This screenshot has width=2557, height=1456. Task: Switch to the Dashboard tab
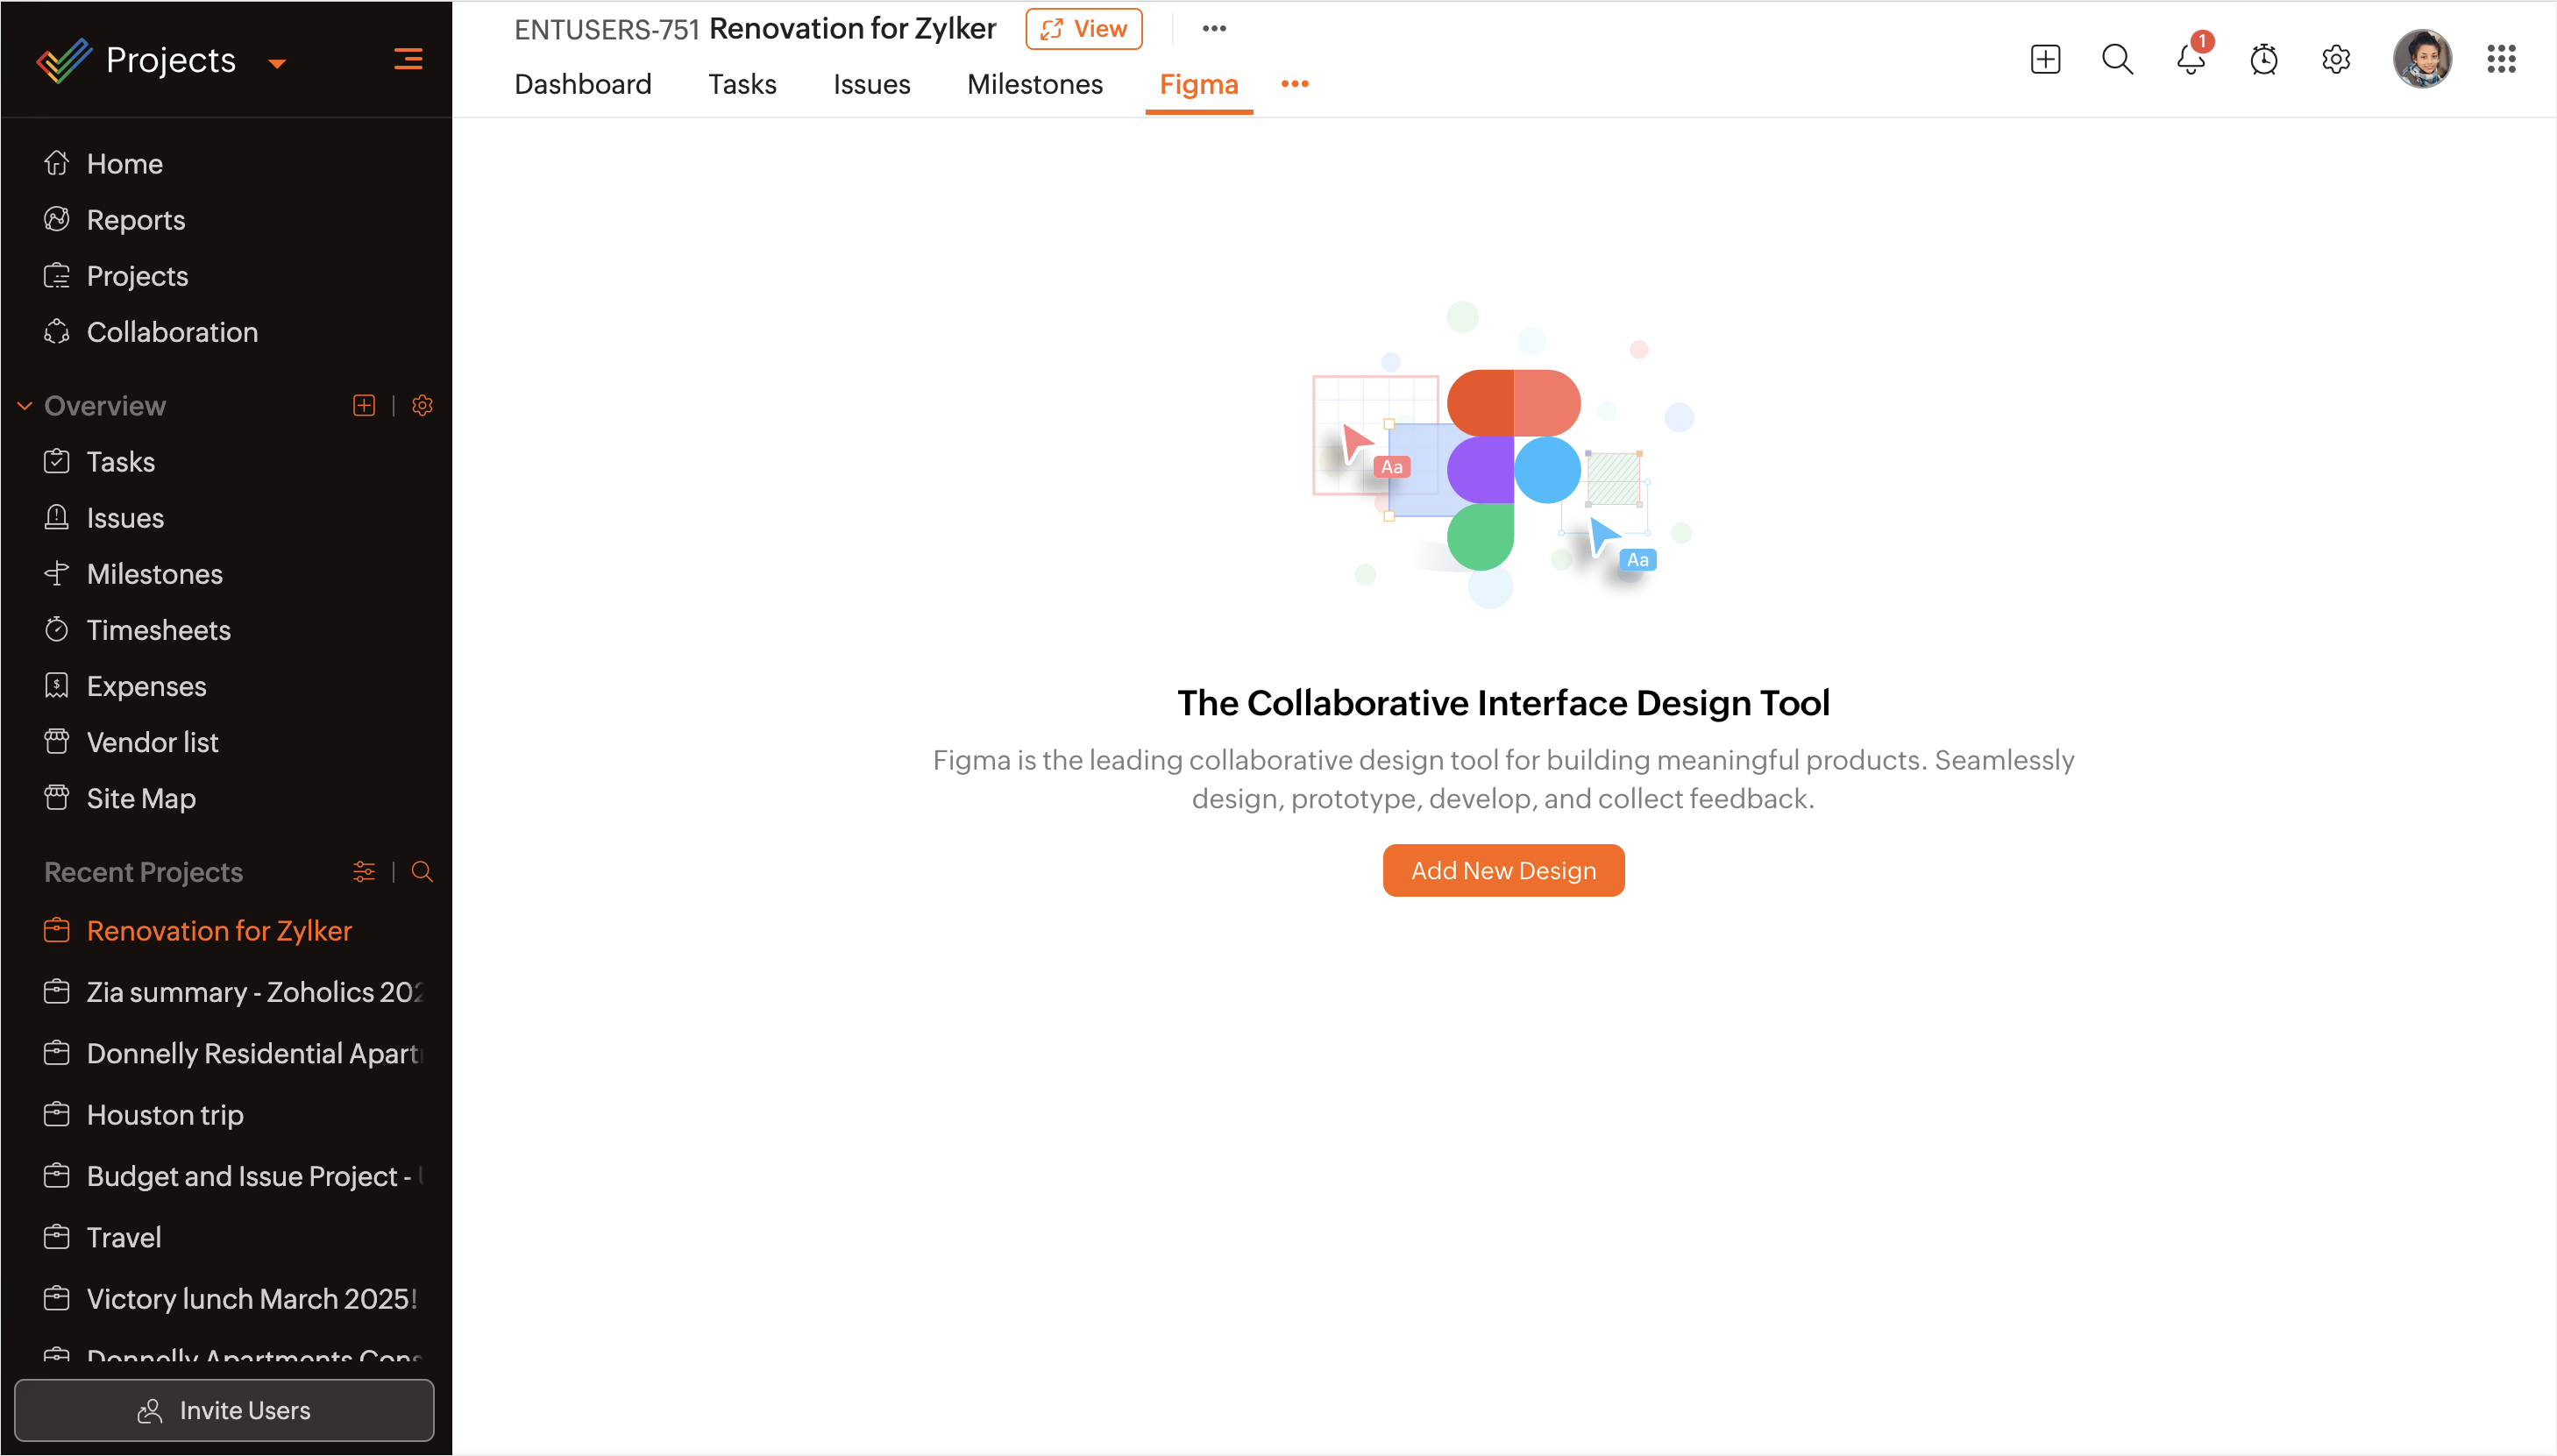[x=582, y=84]
